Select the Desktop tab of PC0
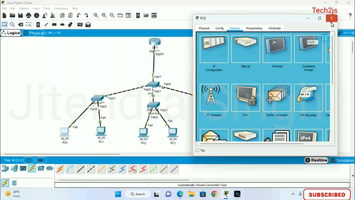355x200 pixels. coord(235,28)
